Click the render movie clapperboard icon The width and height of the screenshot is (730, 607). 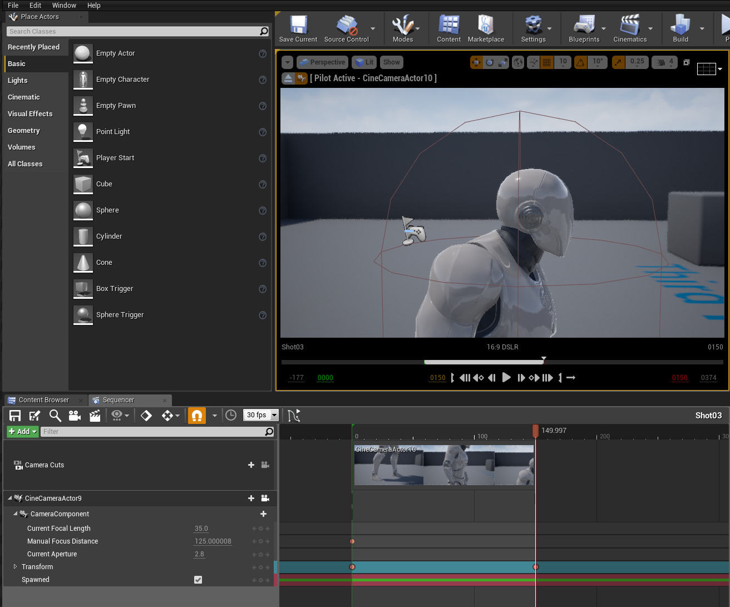coord(95,416)
